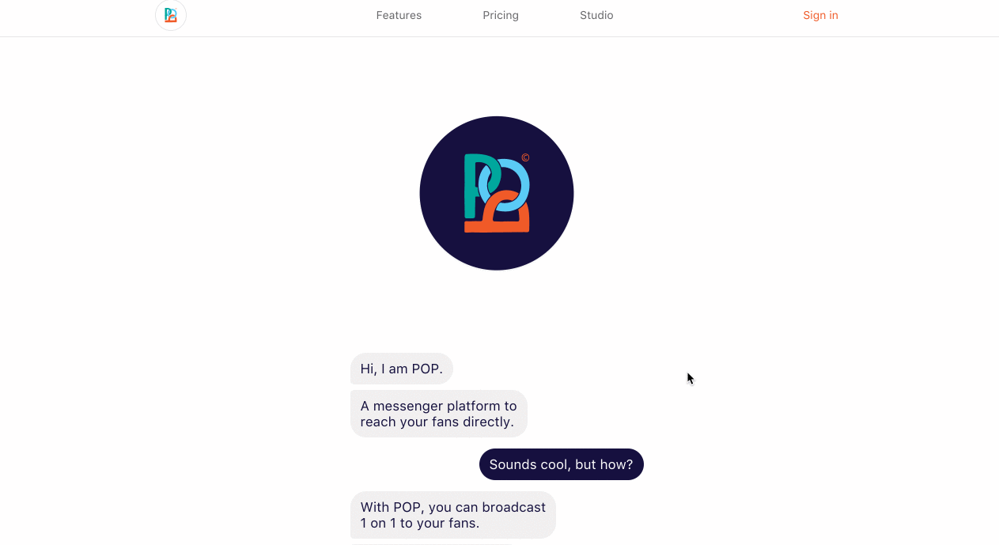Screen dimensions: 999x545
Task: Click the partially visible bubble at the page bottom
Action: [431, 543]
